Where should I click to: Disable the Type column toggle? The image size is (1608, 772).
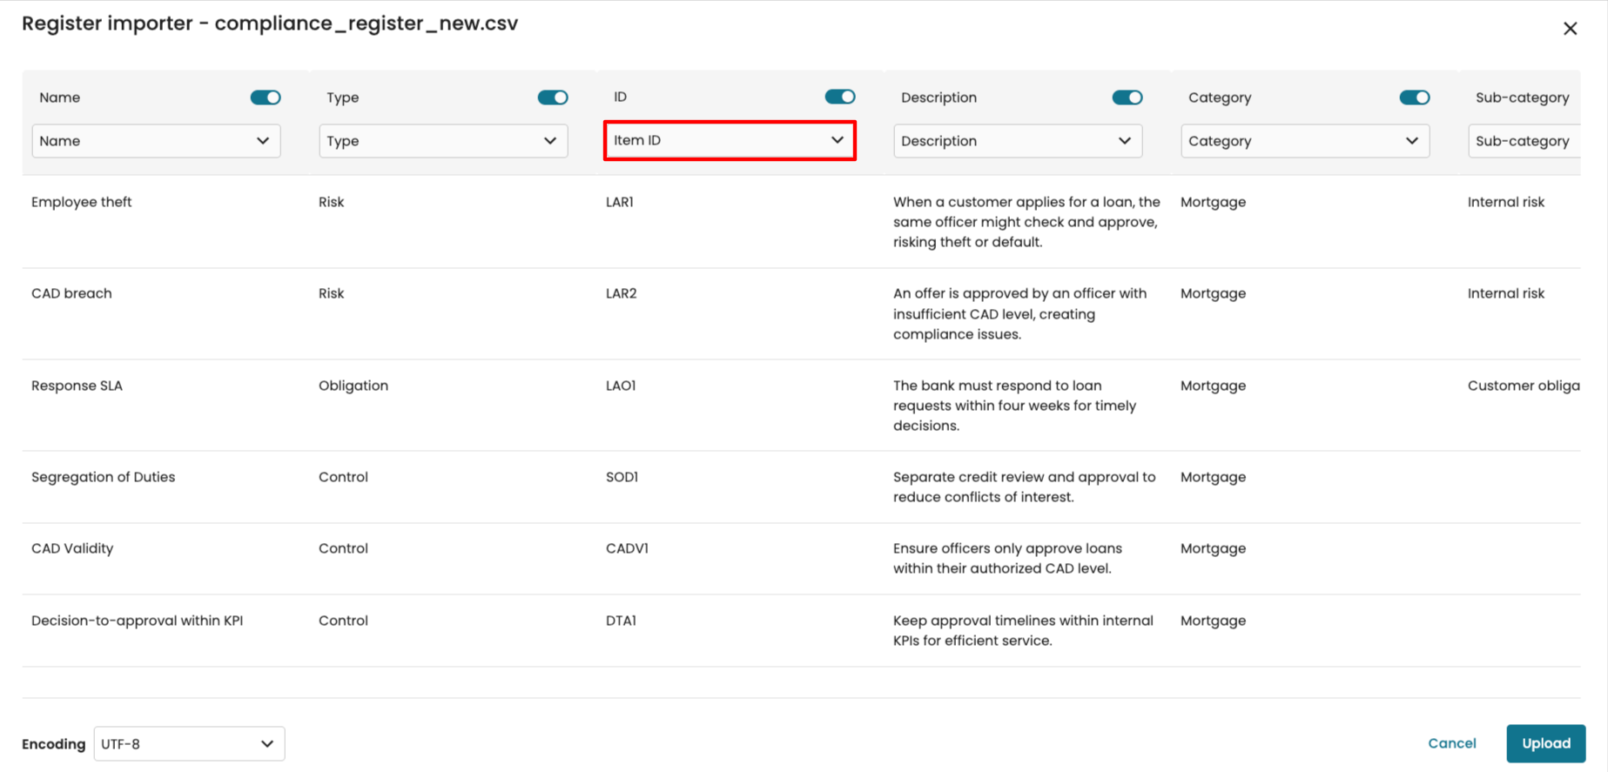pos(552,97)
